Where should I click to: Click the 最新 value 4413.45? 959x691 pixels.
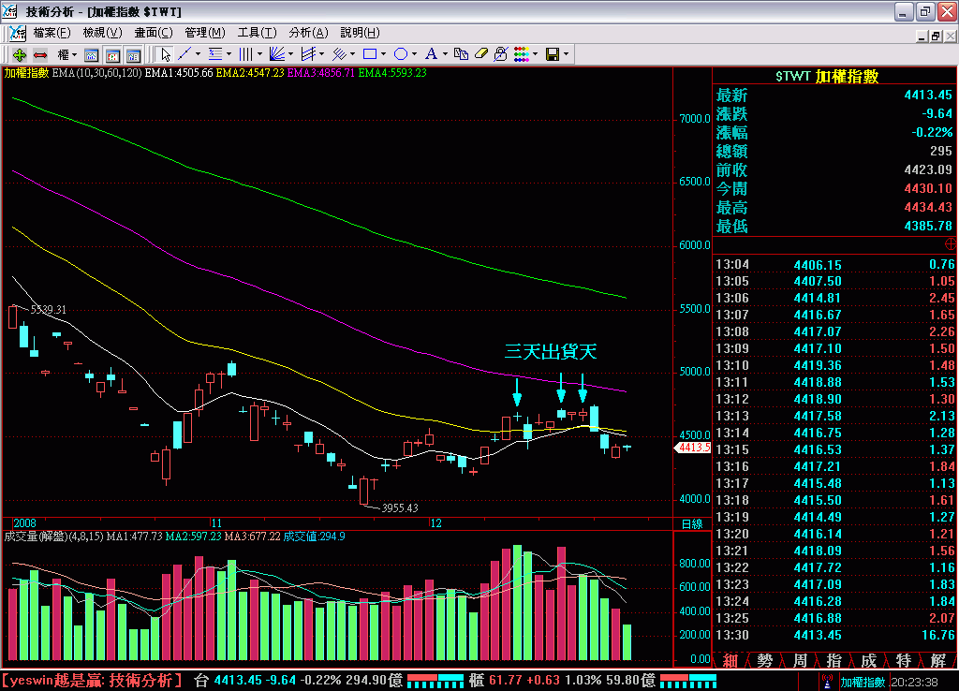pos(928,95)
